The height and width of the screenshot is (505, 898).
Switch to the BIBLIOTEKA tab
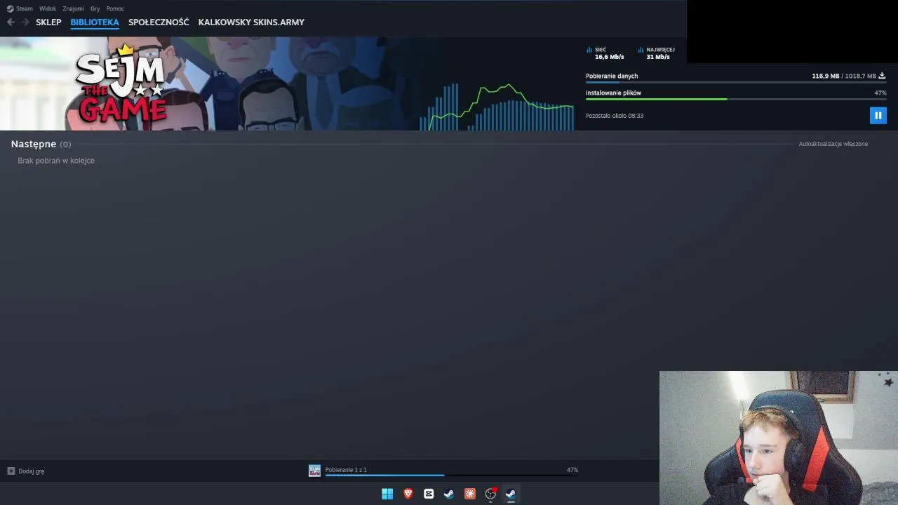click(95, 22)
